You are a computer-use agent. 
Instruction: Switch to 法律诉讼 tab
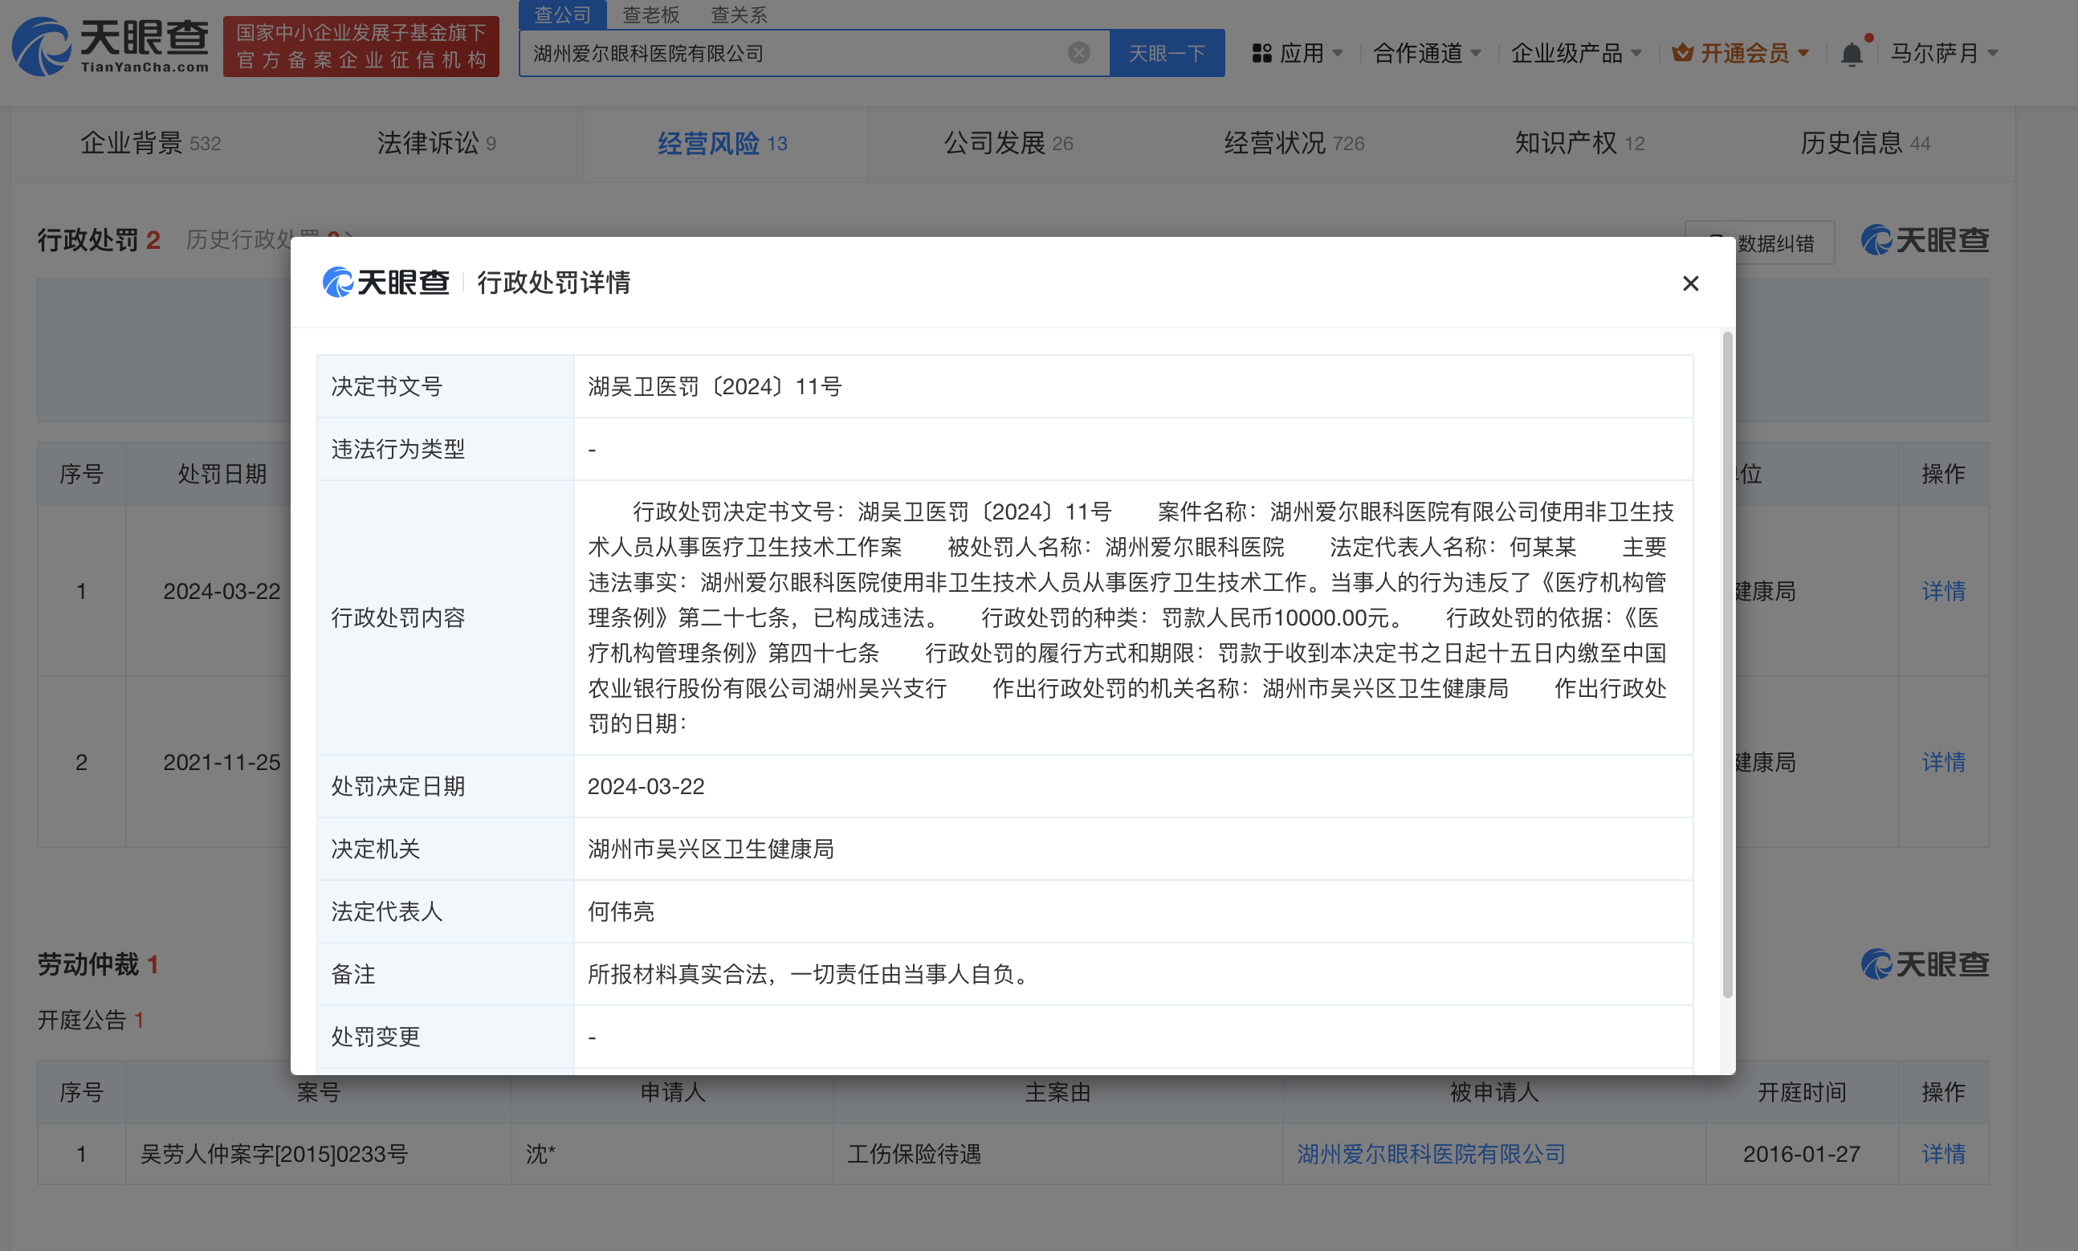436,143
